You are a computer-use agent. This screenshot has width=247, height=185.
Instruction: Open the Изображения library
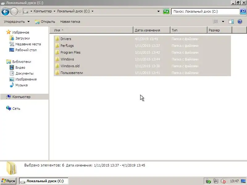tap(26, 79)
